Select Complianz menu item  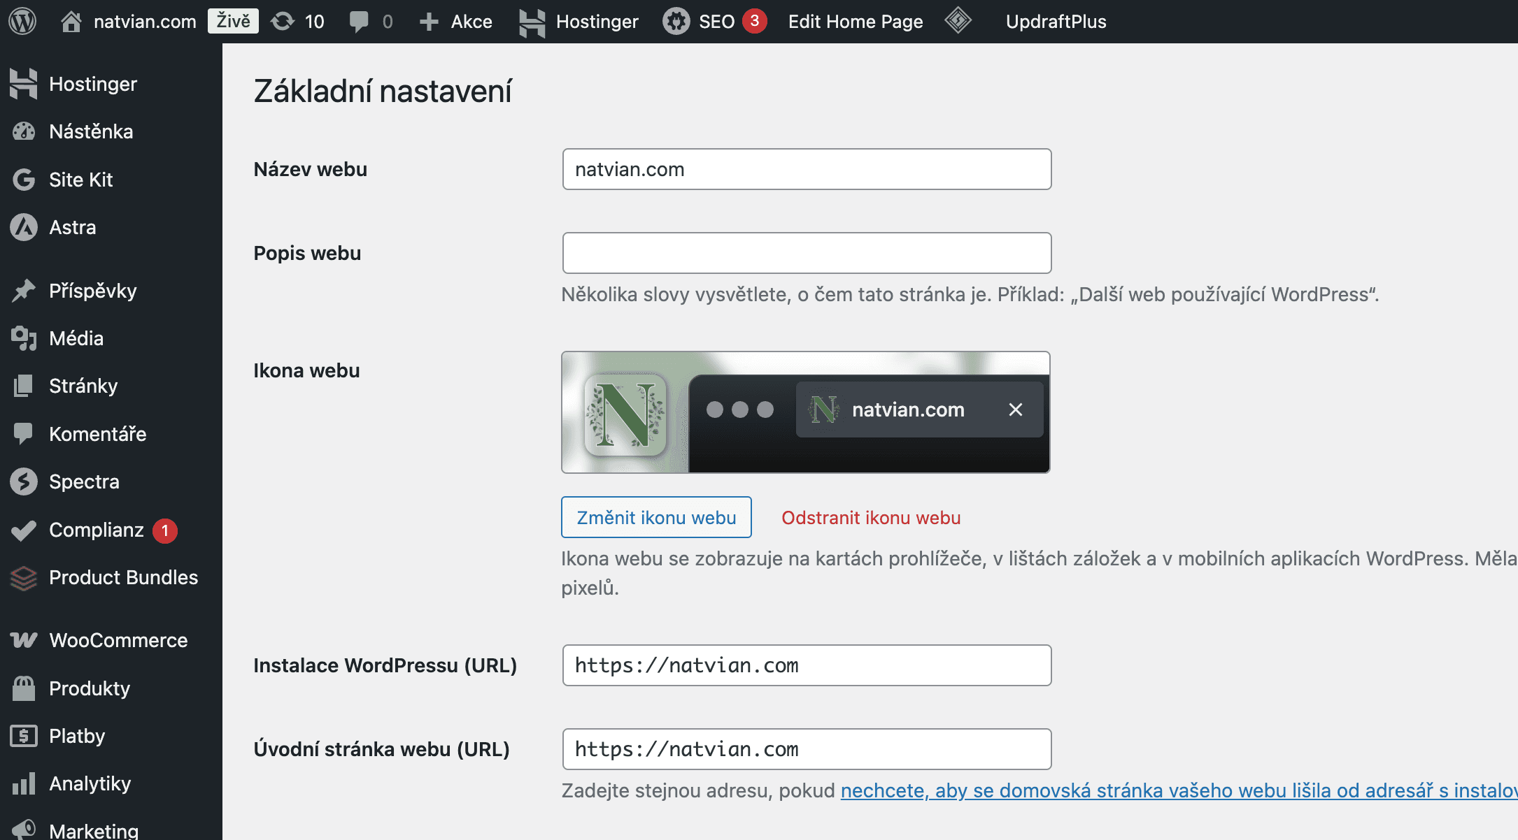pos(97,530)
